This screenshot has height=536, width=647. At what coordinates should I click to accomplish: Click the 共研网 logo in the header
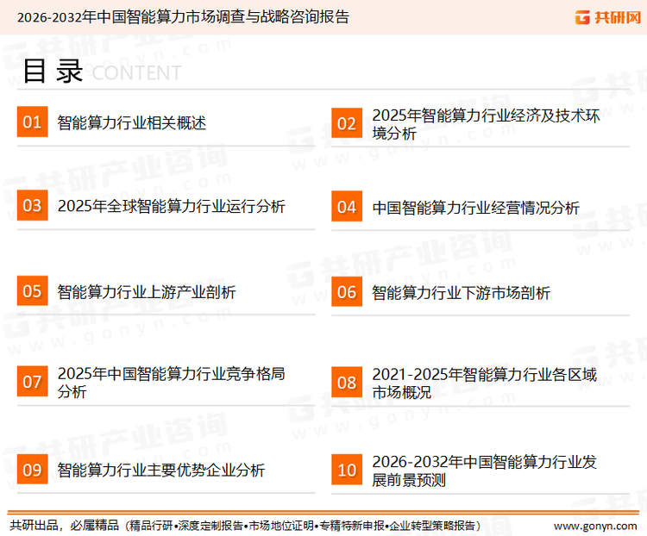pyautogui.click(x=608, y=17)
